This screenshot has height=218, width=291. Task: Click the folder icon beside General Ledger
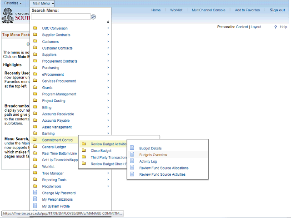35,146
